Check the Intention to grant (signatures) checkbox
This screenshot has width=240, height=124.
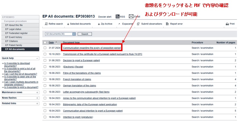click(45, 117)
